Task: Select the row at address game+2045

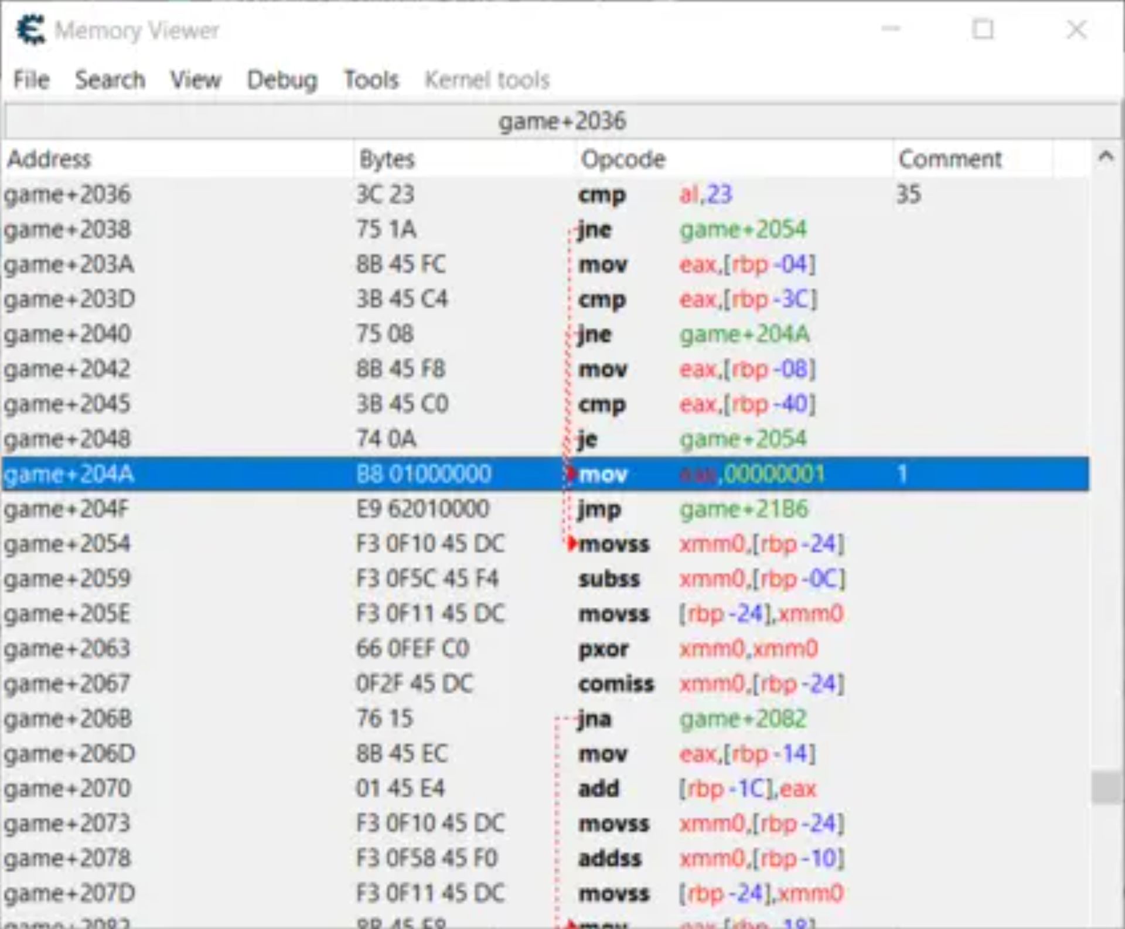Action: [x=545, y=404]
